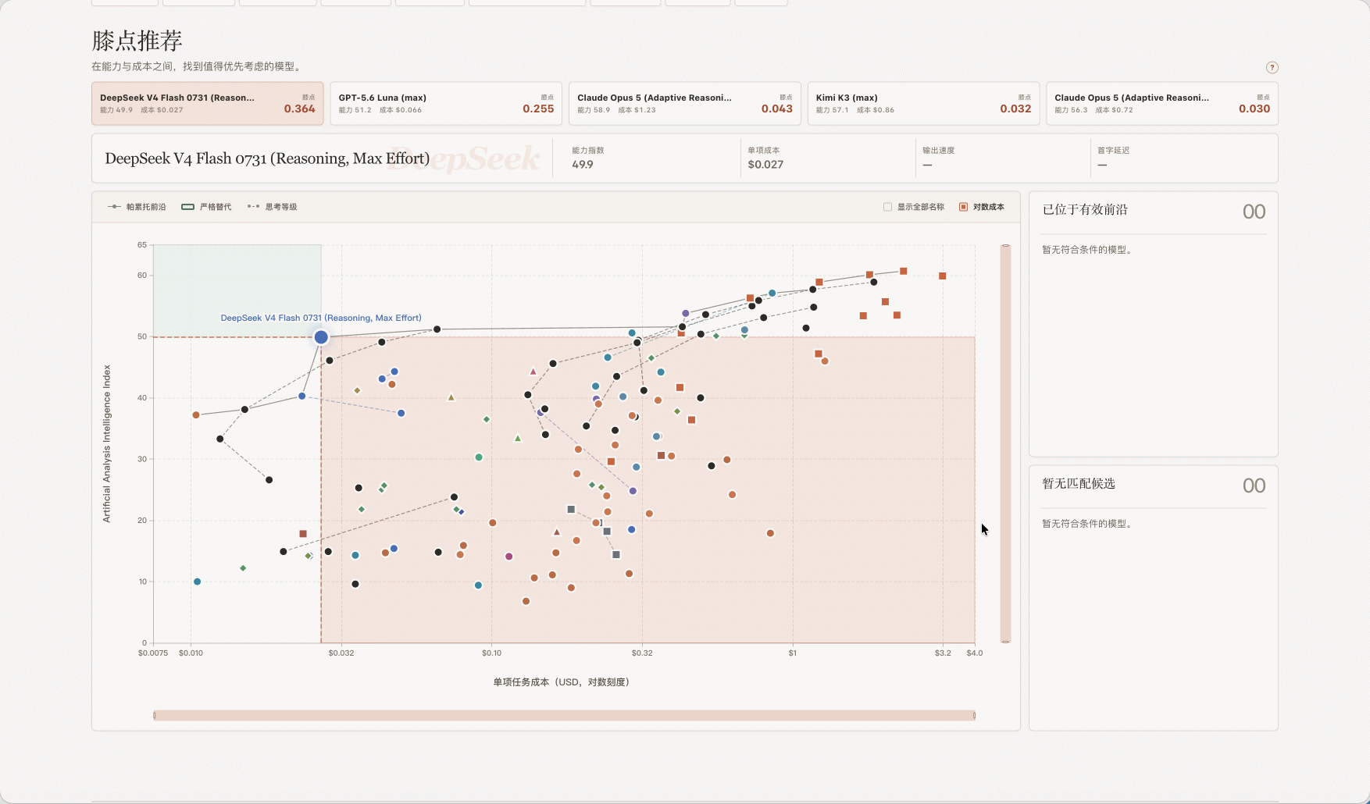Open the last Claude Opus 5 card (0.030)
The height and width of the screenshot is (804, 1370).
click(1162, 104)
